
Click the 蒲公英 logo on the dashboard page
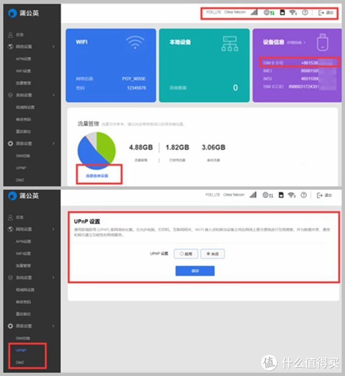click(23, 13)
